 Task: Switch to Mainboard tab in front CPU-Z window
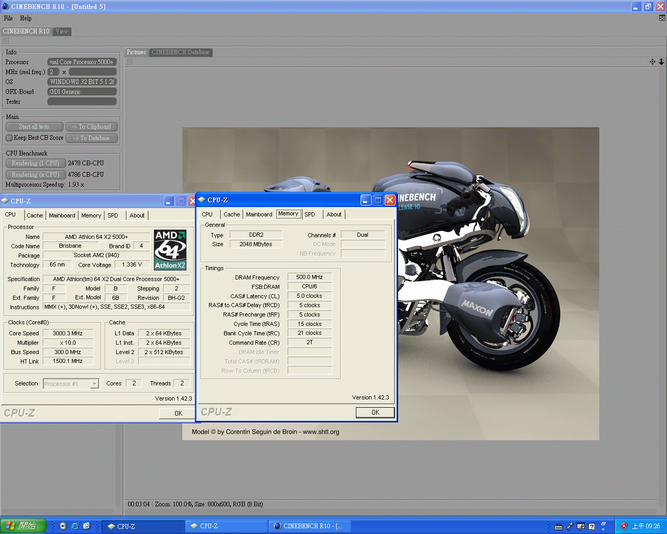(x=259, y=214)
